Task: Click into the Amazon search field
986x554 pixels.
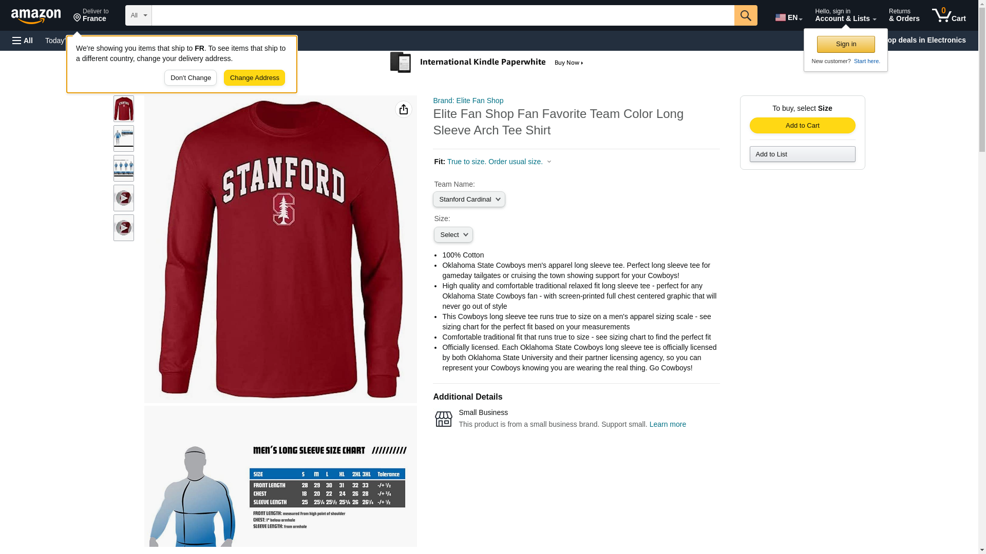Action: pyautogui.click(x=443, y=15)
